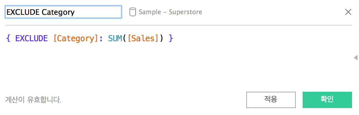Viewport: 359px width, 115px height.
Task: Select the Sample - Superstore data source label
Action: [170, 12]
